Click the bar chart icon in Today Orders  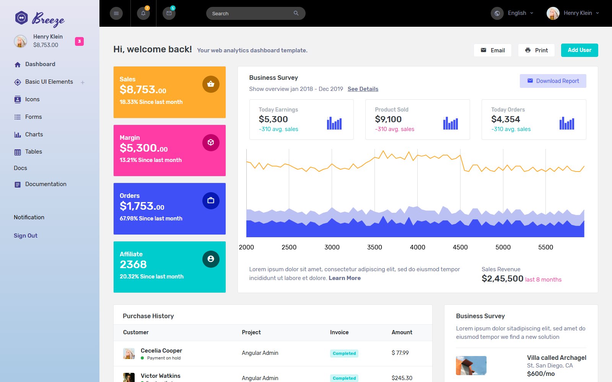567,123
